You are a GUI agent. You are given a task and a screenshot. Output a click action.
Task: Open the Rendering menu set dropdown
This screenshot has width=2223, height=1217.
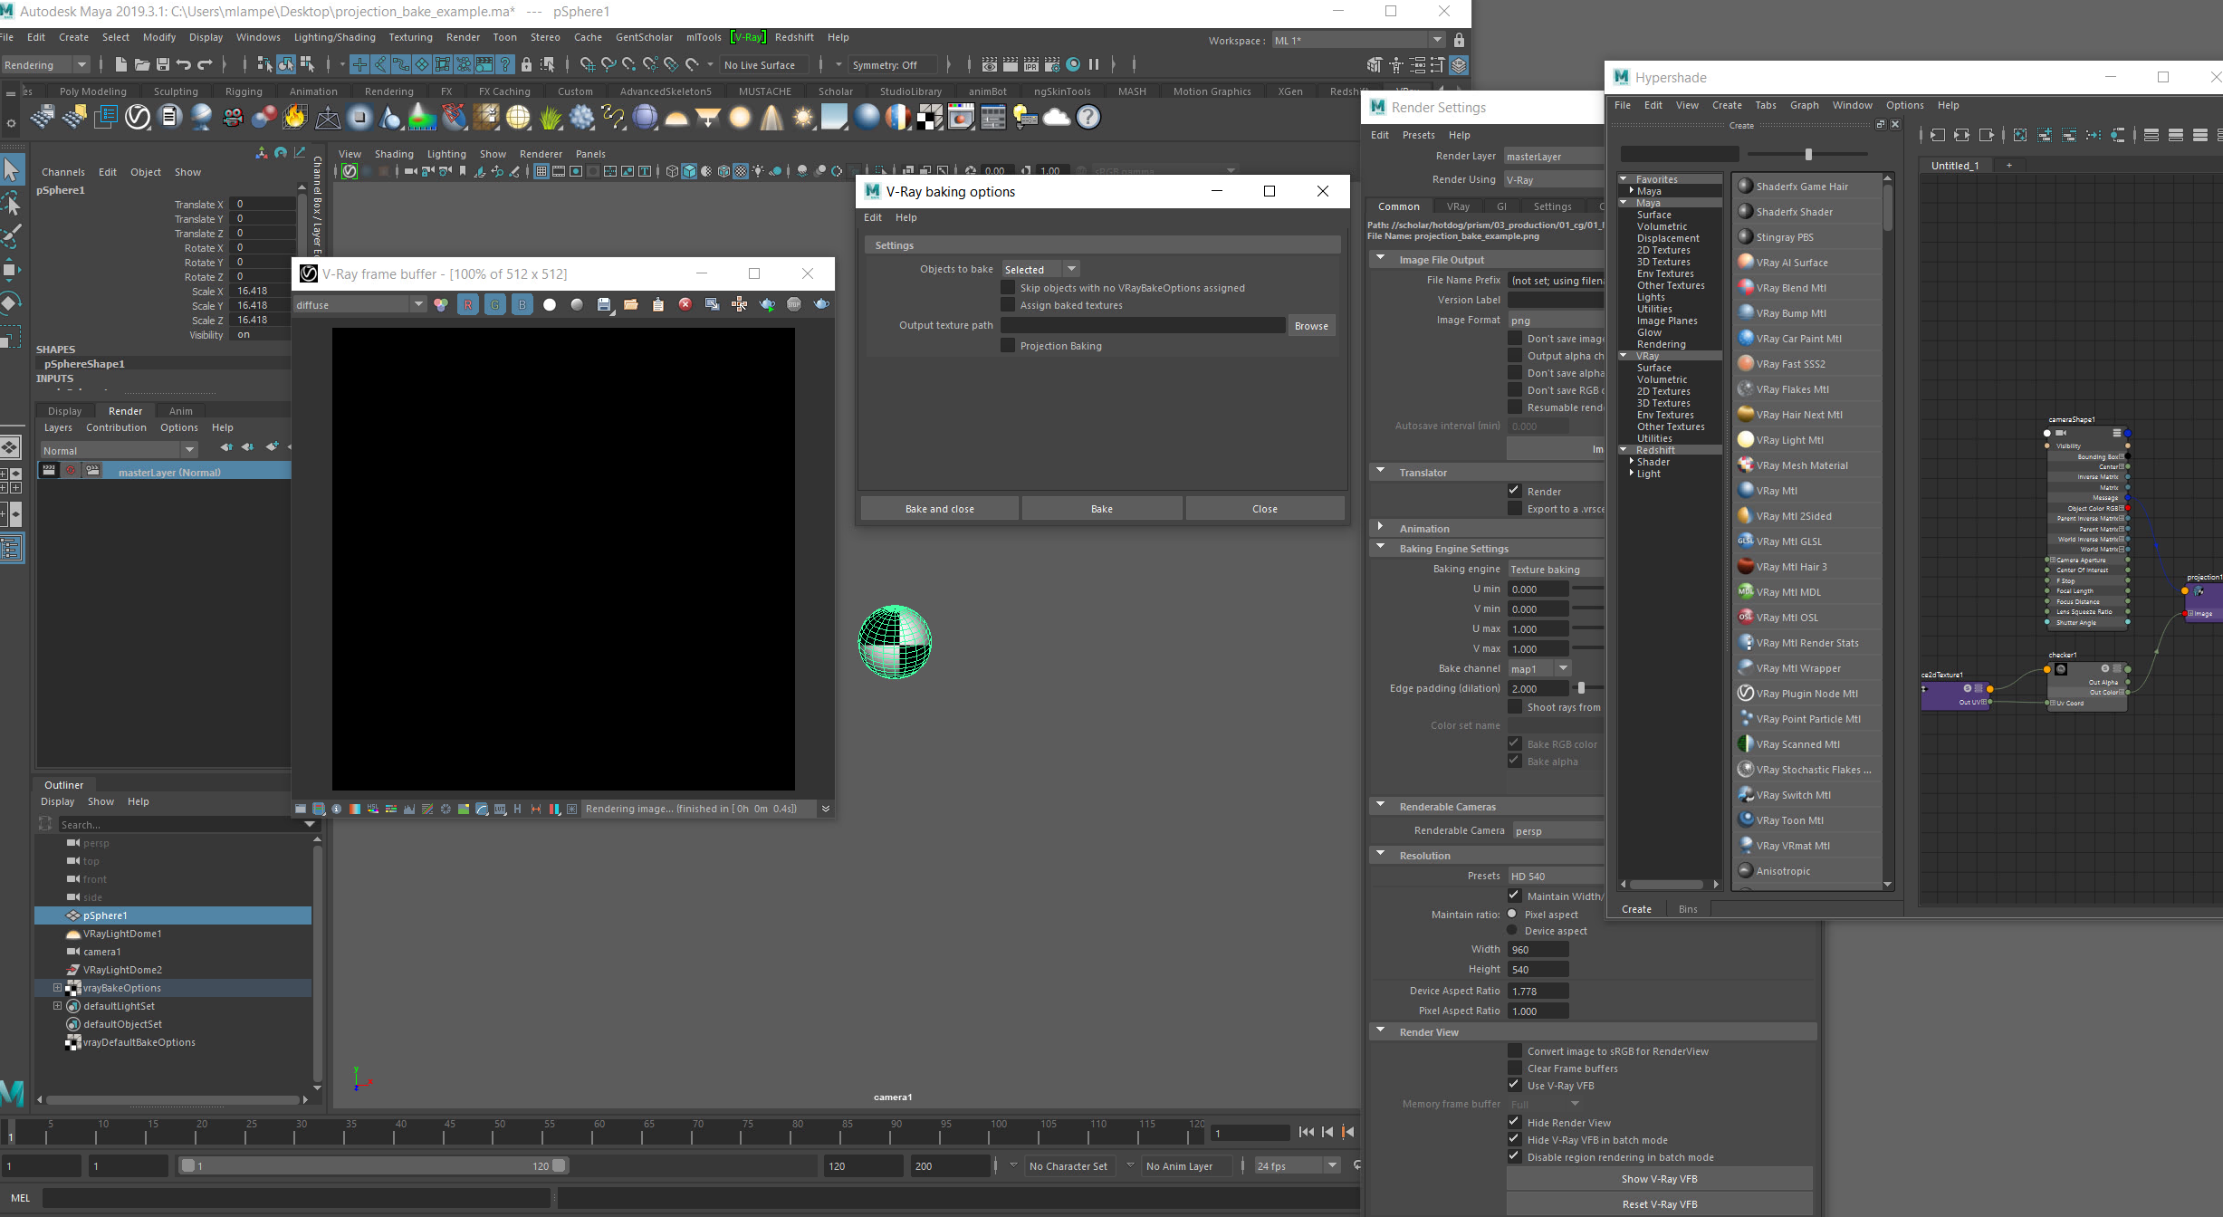coord(45,65)
